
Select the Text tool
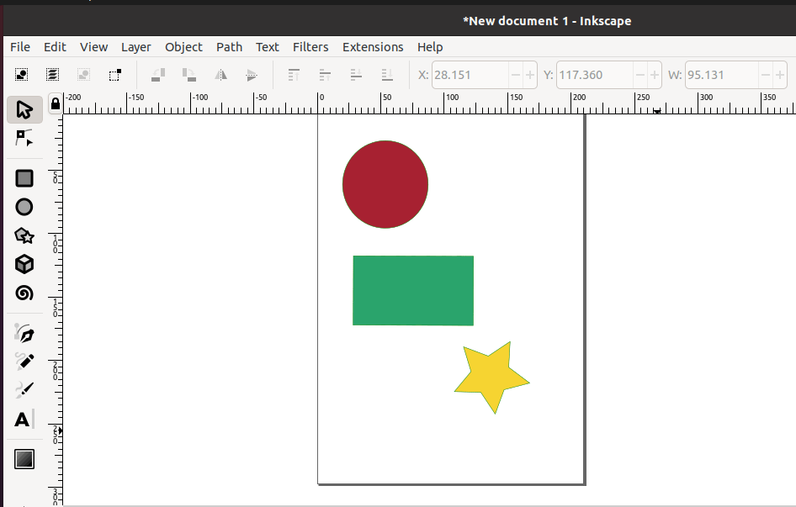[x=24, y=419]
